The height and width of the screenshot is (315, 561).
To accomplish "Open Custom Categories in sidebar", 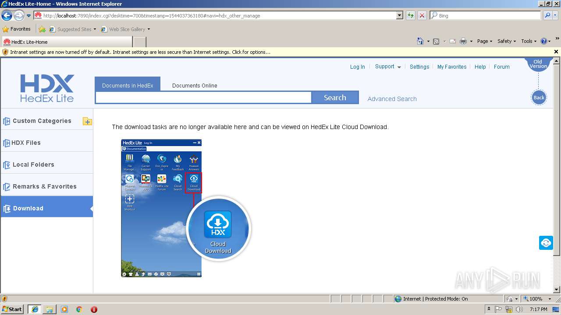I will tap(42, 121).
